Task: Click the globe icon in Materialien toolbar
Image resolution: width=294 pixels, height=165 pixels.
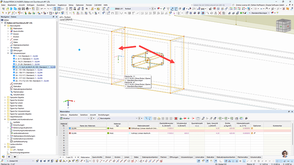Action: (x=220, y=118)
